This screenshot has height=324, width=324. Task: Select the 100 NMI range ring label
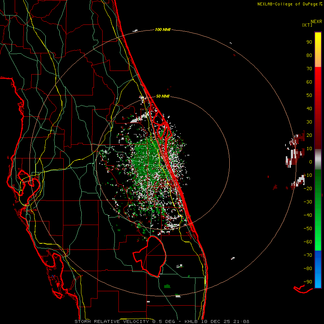163,30
